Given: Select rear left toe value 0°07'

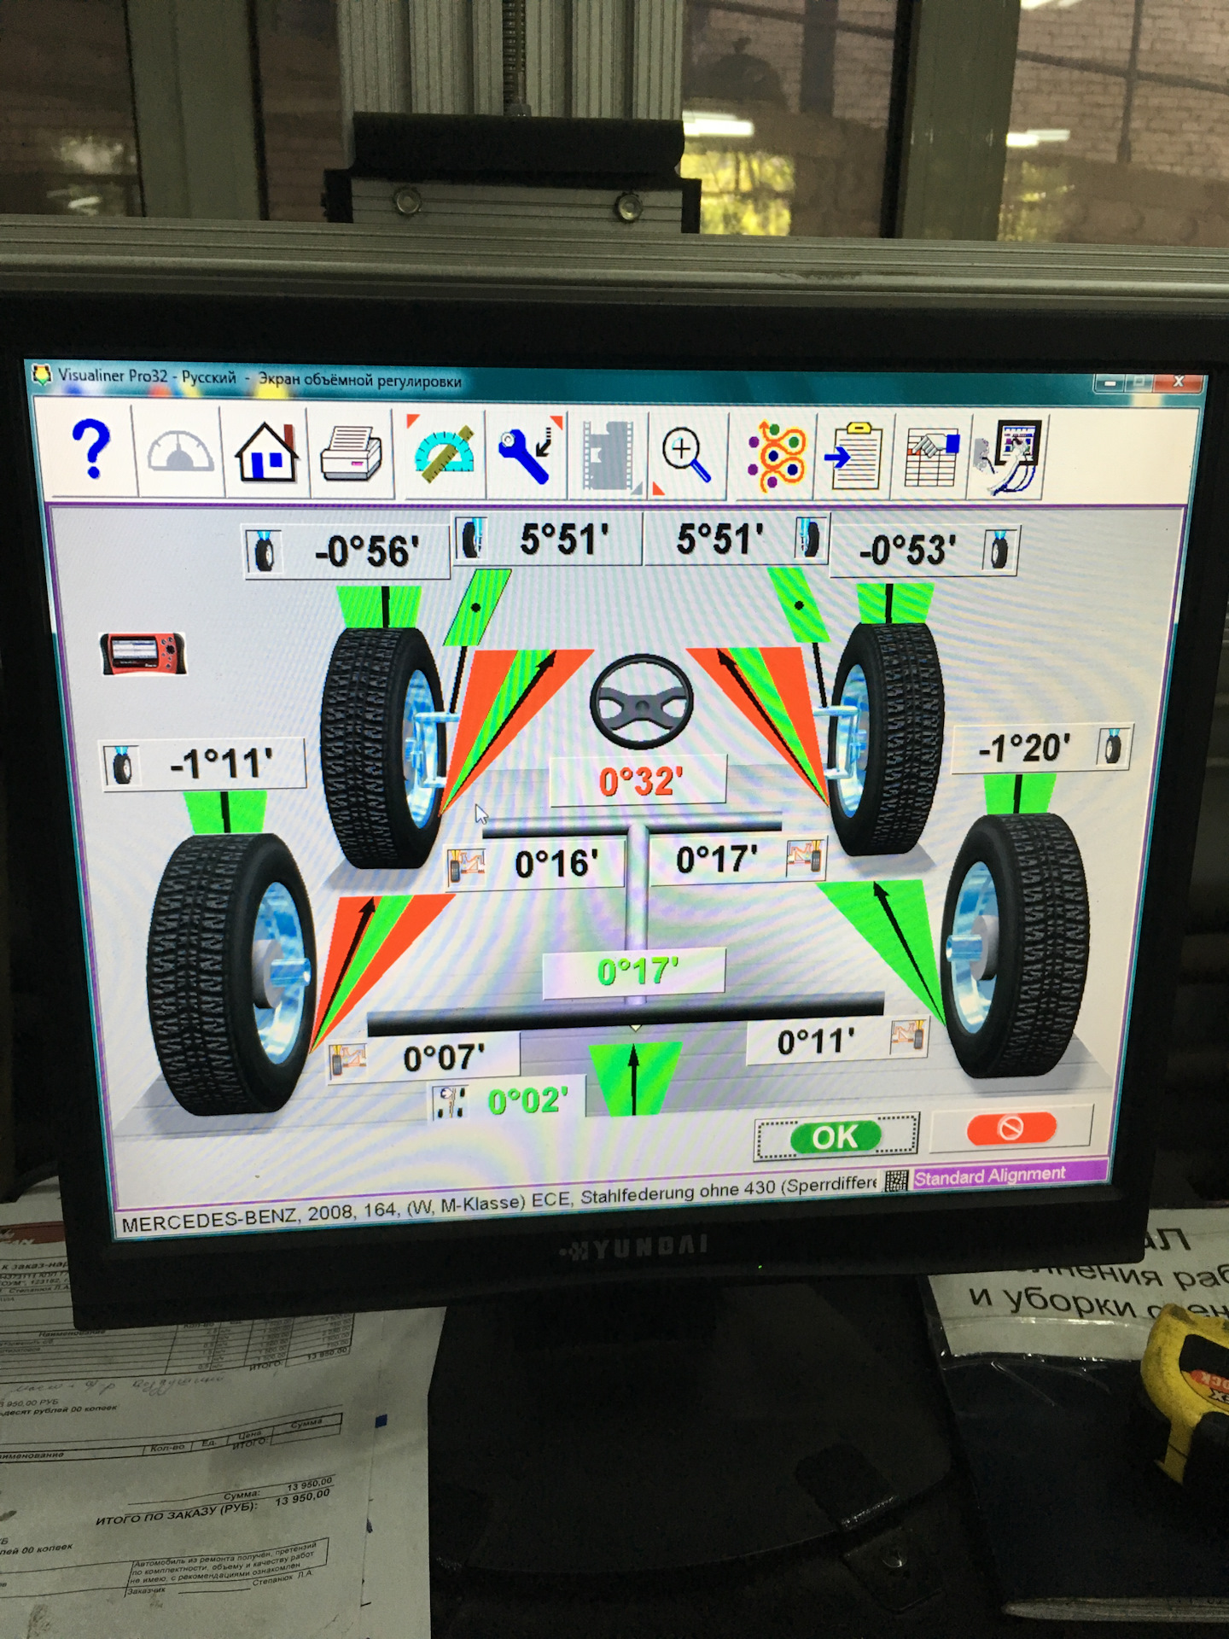Looking at the screenshot, I should (444, 1059).
